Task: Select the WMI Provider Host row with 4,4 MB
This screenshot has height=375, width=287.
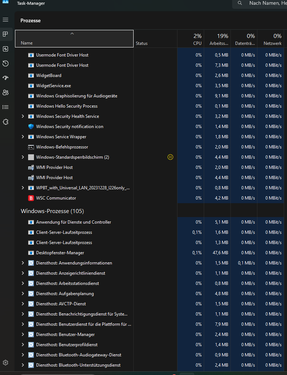Action: click(149, 178)
